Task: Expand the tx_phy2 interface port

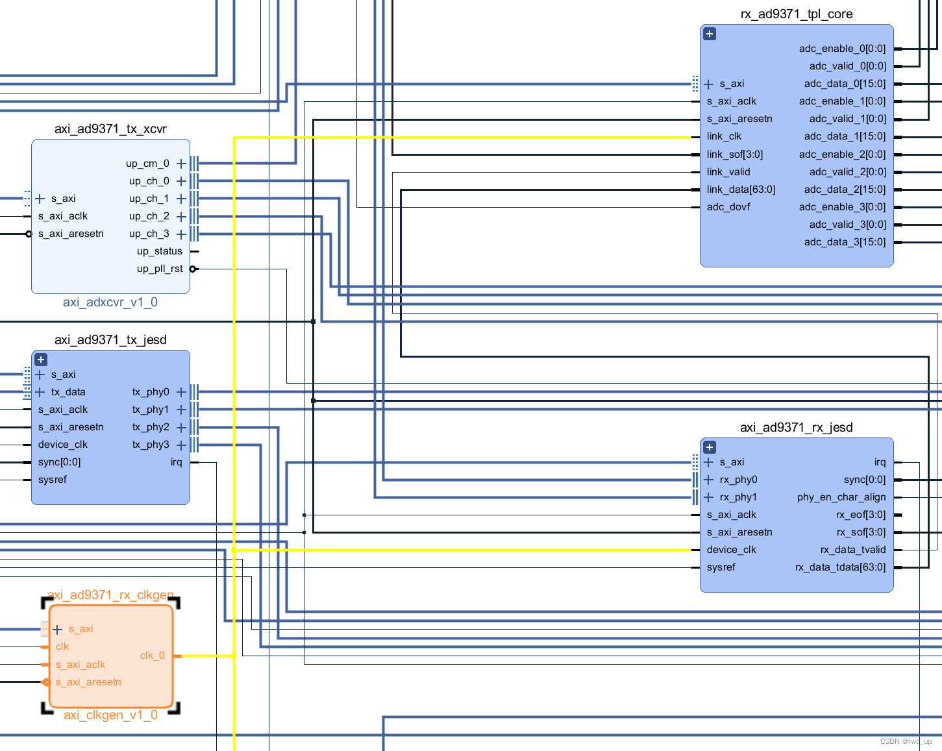Action: [181, 427]
